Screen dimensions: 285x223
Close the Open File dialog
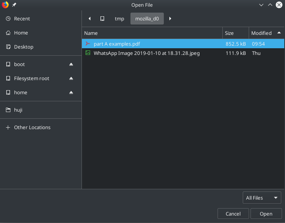tap(279, 5)
